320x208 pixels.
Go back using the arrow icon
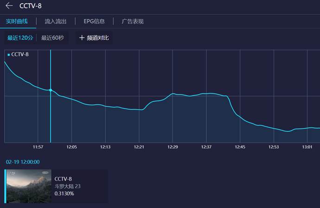pos(9,6)
